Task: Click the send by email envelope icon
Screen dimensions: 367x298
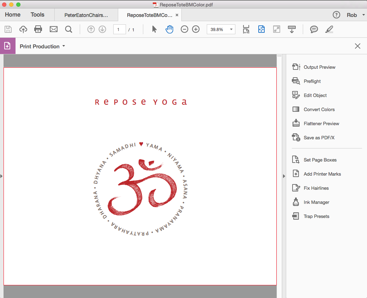Action: click(54, 29)
